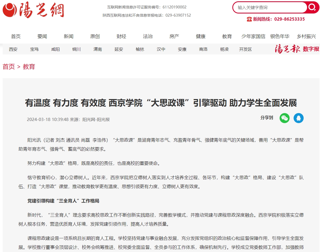Open the 乡村振兴 section

[306, 36]
